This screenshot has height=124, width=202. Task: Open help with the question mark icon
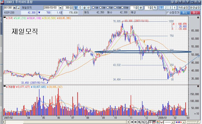pyautogui.click(x=180, y=2)
